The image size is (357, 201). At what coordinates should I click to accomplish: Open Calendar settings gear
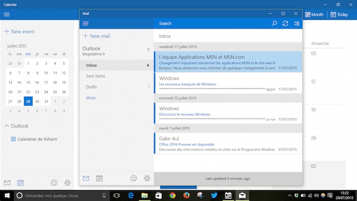pos(67,183)
